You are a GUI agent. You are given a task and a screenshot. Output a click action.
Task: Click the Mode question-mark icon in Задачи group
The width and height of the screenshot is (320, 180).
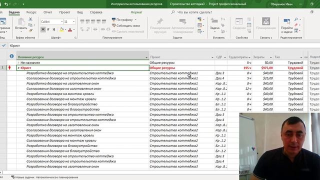[x=199, y=31]
